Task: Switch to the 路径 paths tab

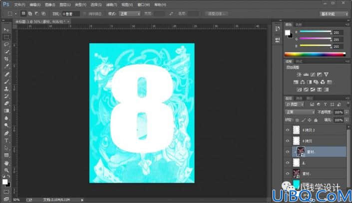Action: [x=310, y=98]
